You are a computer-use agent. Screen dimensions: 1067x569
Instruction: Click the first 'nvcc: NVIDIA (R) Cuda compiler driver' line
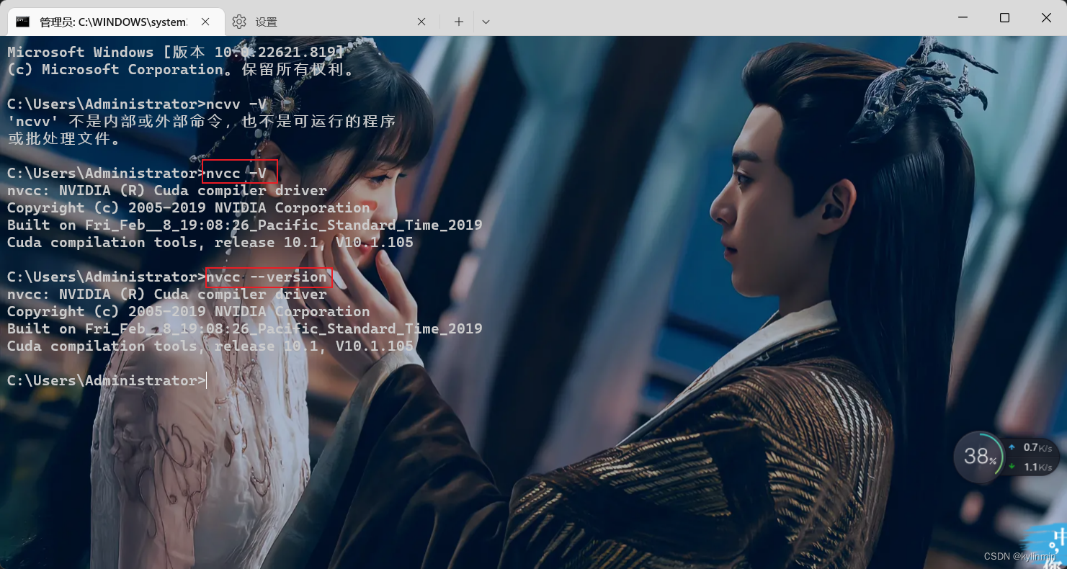pyautogui.click(x=167, y=190)
